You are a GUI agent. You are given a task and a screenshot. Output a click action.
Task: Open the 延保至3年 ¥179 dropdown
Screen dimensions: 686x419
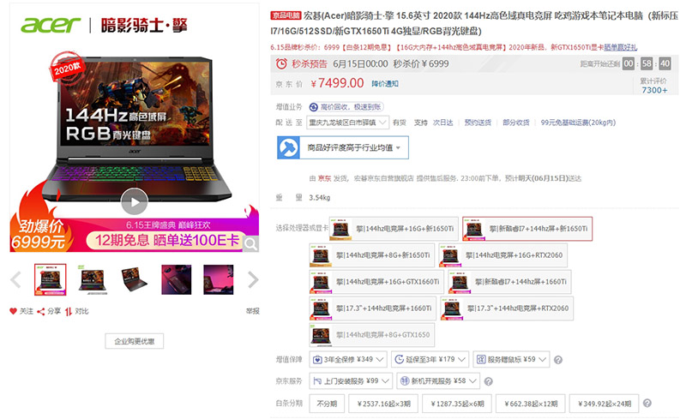[430, 360]
